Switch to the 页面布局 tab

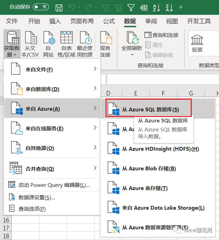(82, 21)
